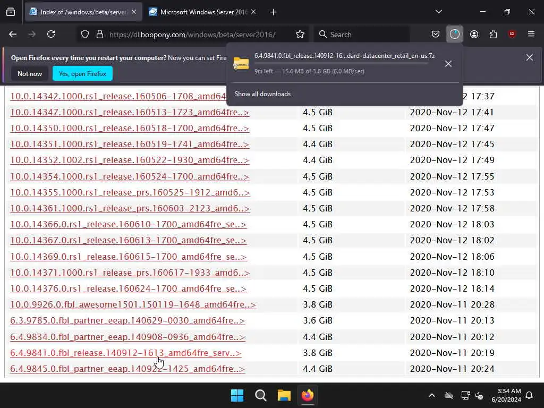Open 10.0.14347.1000.rs1_release.160513-1723 link
Viewport: 544px width, 408px height.
(x=130, y=112)
